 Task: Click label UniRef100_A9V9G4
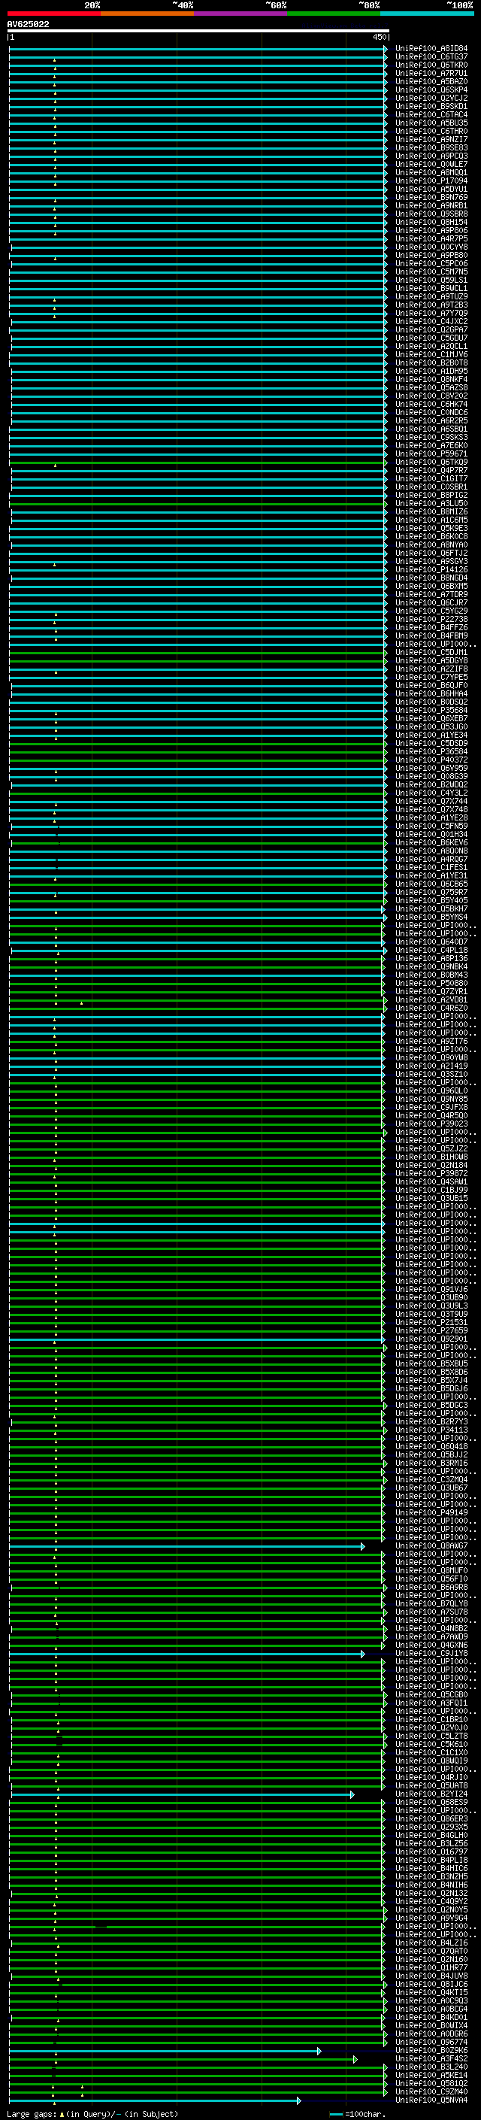431,1918
